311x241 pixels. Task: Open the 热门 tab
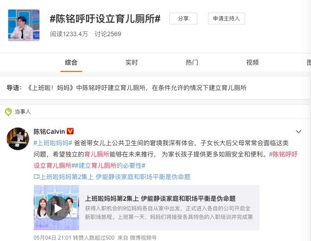[191, 62]
